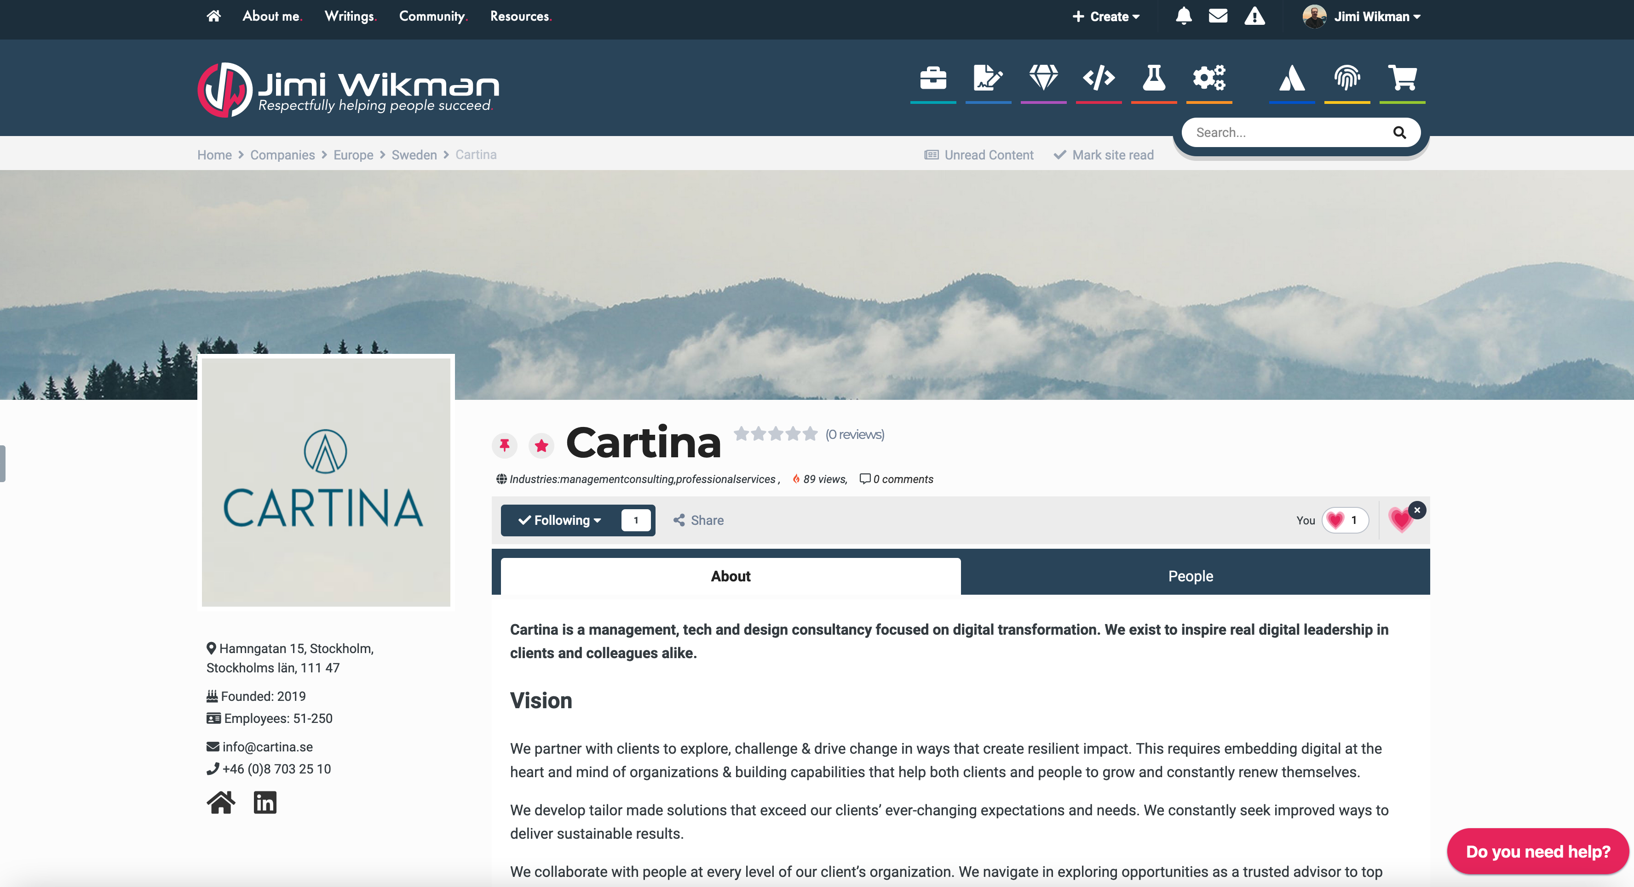Expand the Create menu
1634x887 pixels.
coord(1105,17)
